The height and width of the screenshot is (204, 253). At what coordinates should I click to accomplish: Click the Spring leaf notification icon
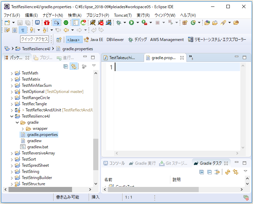coord(83,23)
